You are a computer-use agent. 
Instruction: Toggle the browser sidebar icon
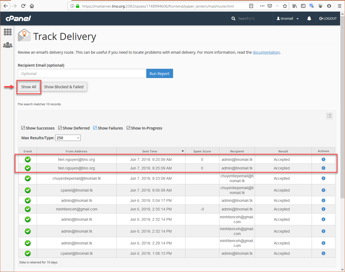(303, 6)
